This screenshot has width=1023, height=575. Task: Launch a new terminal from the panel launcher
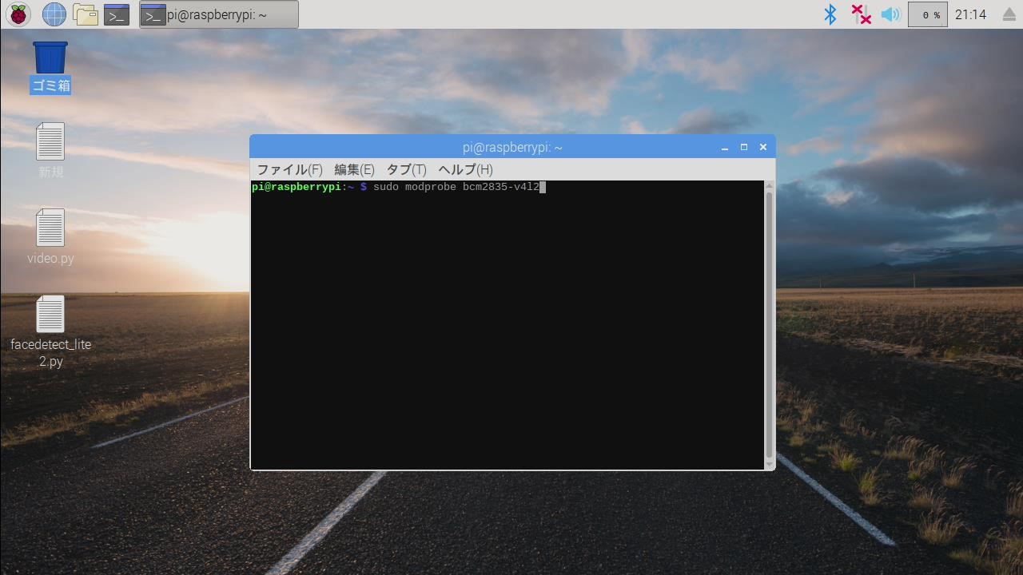tap(117, 14)
